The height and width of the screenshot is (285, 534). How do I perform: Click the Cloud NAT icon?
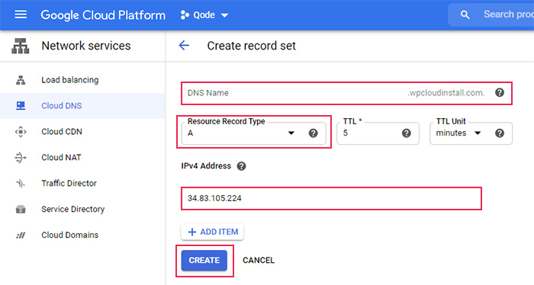pyautogui.click(x=21, y=158)
